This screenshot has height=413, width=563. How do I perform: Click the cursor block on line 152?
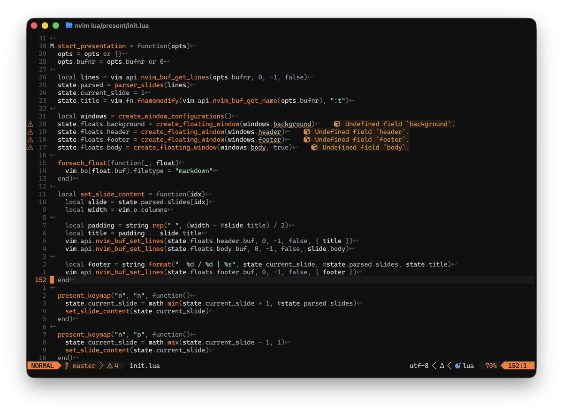coord(52,280)
